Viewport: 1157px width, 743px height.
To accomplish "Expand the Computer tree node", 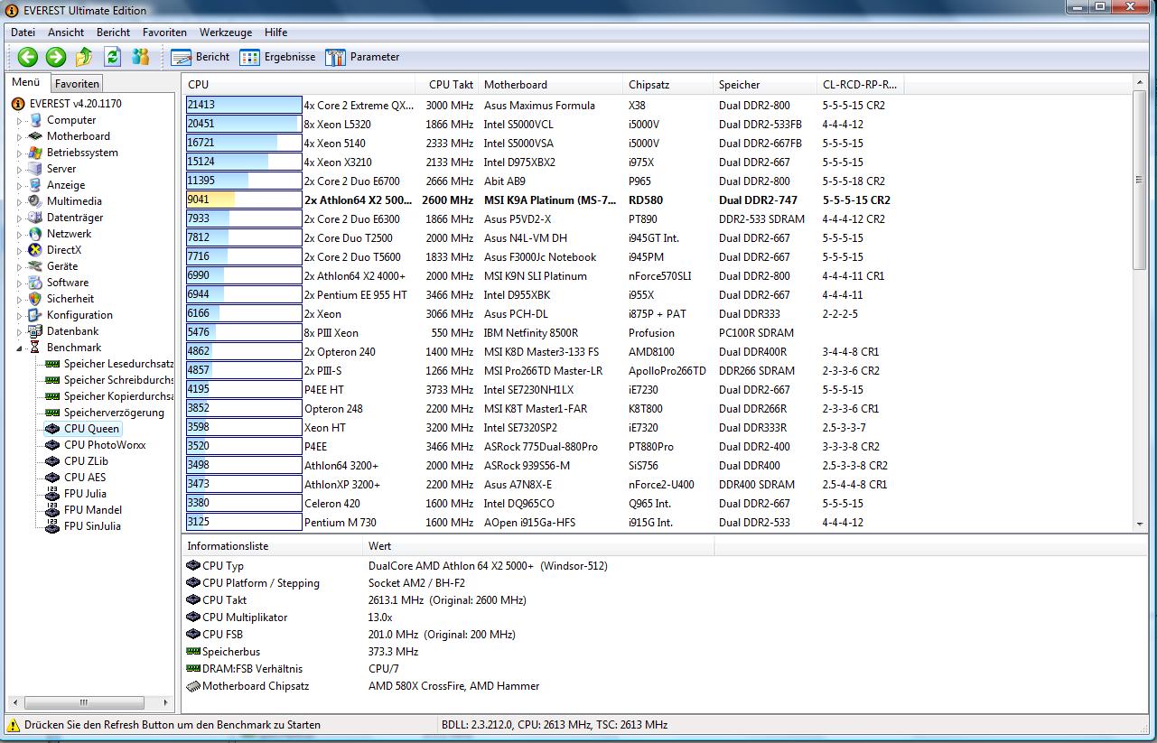I will (x=19, y=121).
